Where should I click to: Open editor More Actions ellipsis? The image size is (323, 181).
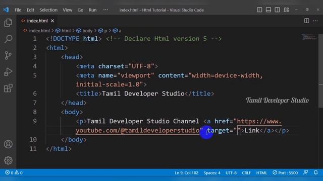[315, 21]
